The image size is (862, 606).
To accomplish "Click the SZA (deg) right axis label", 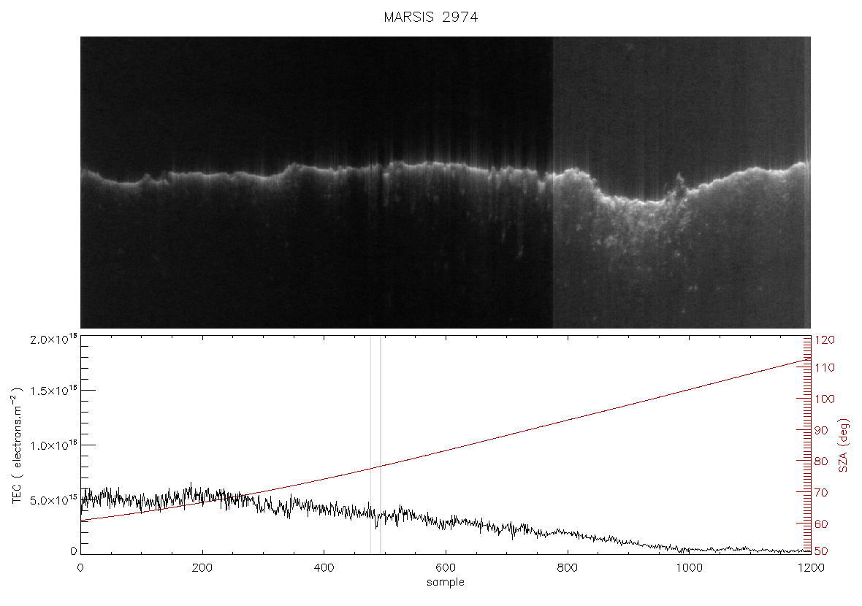I will (844, 445).
